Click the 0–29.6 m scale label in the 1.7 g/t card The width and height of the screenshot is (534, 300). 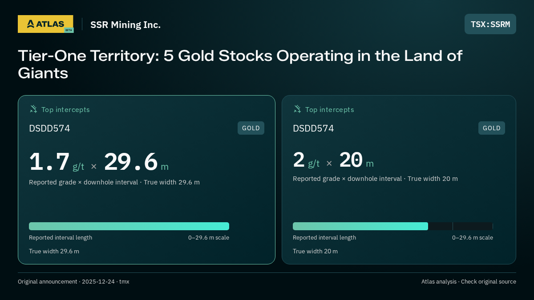point(209,238)
